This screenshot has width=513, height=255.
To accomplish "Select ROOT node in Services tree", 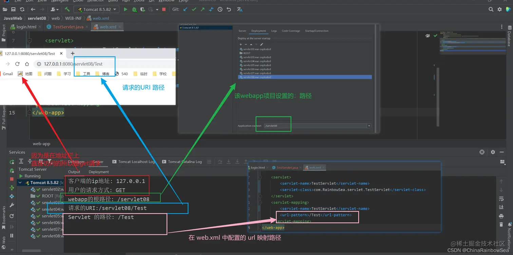I will (x=47, y=196).
